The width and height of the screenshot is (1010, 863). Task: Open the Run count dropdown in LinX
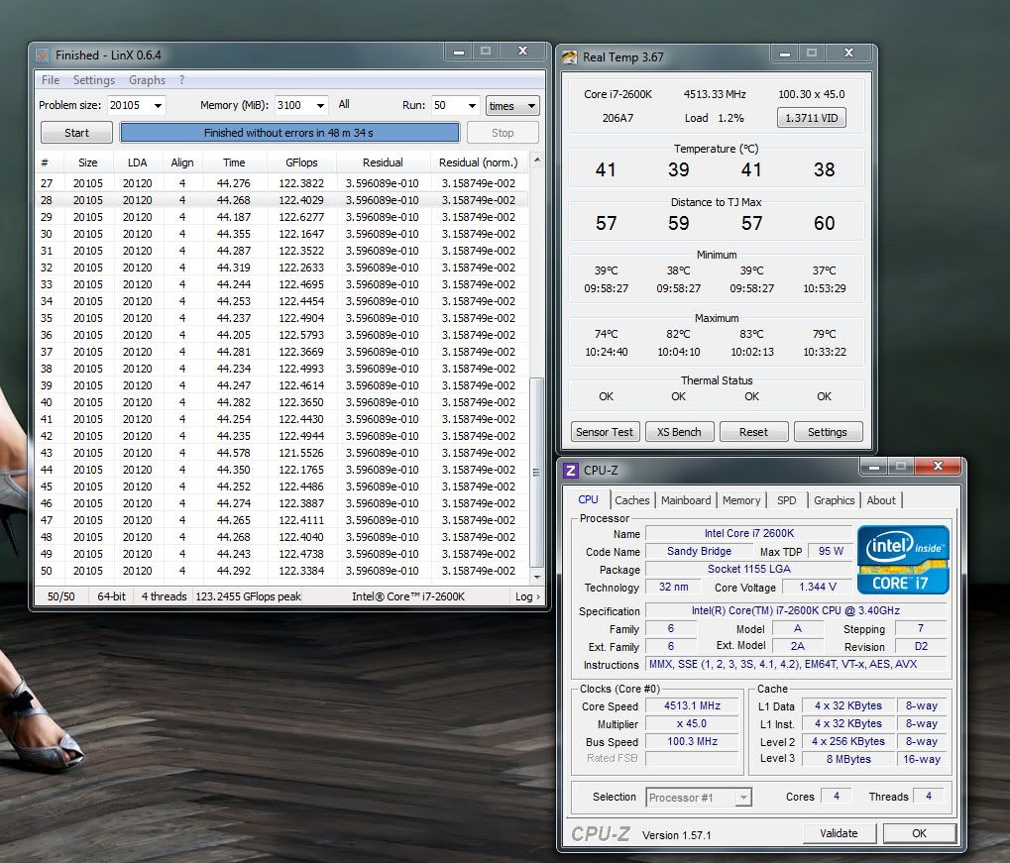(472, 106)
